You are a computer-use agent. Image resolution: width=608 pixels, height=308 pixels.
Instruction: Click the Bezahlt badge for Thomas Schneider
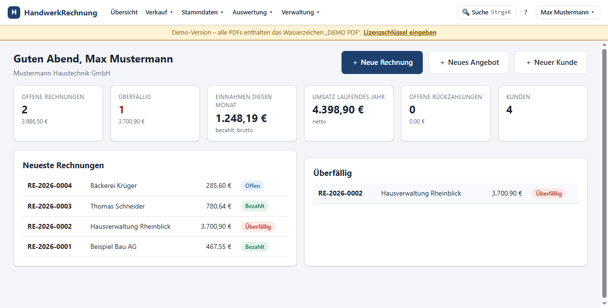point(255,206)
